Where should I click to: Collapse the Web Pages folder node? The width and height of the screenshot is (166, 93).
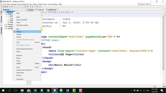pos(5,14)
